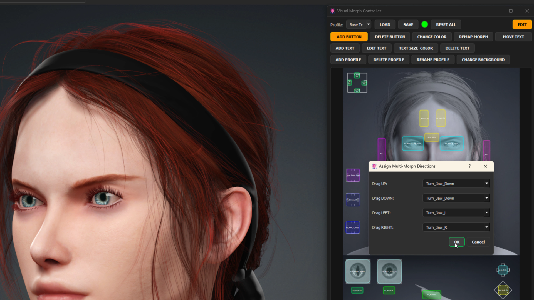Open the Drag RIGHT morph dropdown
The image size is (534, 300).
456,227
